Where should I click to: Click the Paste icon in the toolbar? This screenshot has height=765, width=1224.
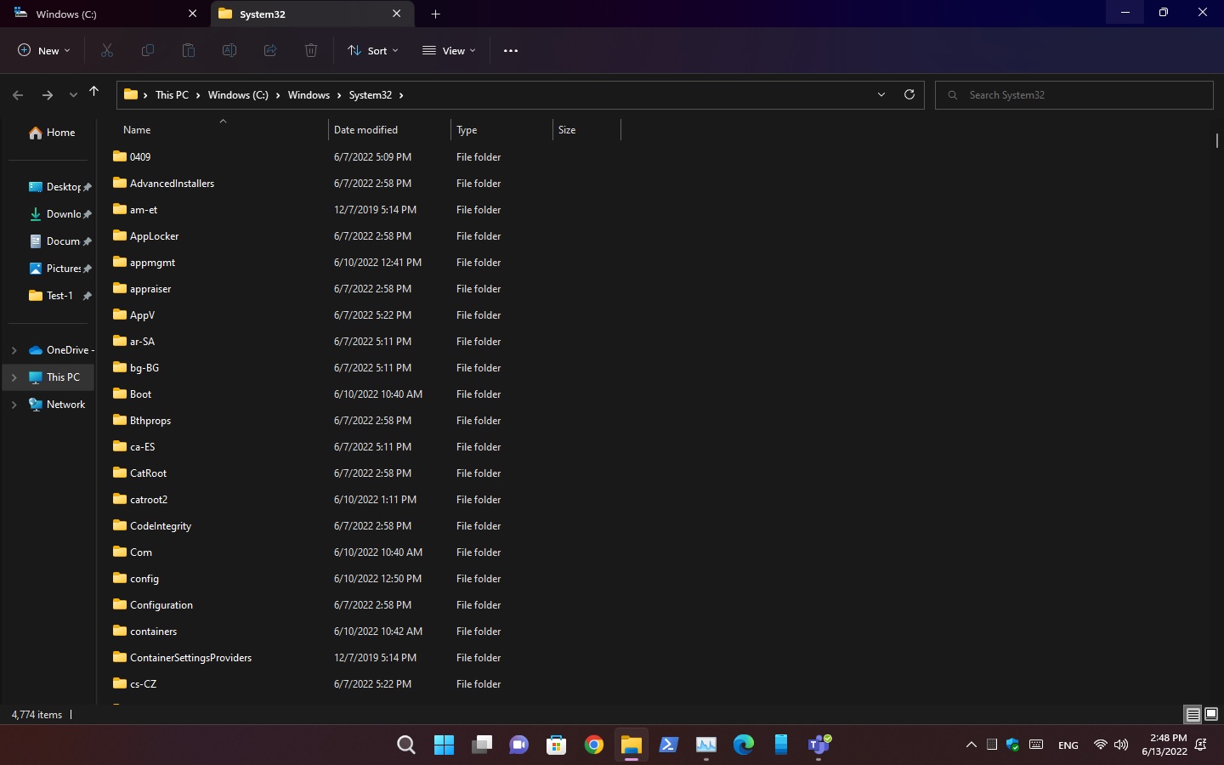tap(188, 50)
